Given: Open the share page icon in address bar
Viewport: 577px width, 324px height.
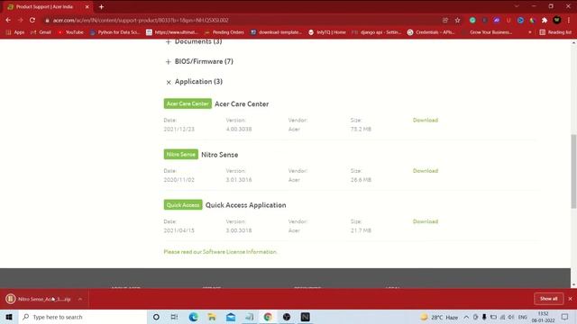Looking at the screenshot, I should [x=445, y=20].
